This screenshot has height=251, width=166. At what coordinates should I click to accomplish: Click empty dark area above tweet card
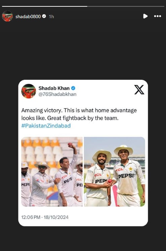[83, 50]
